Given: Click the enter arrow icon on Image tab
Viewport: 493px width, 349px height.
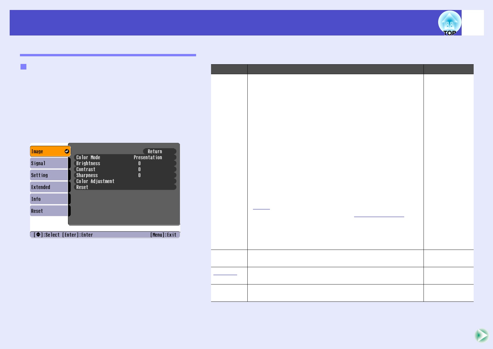Looking at the screenshot, I should click(x=67, y=151).
